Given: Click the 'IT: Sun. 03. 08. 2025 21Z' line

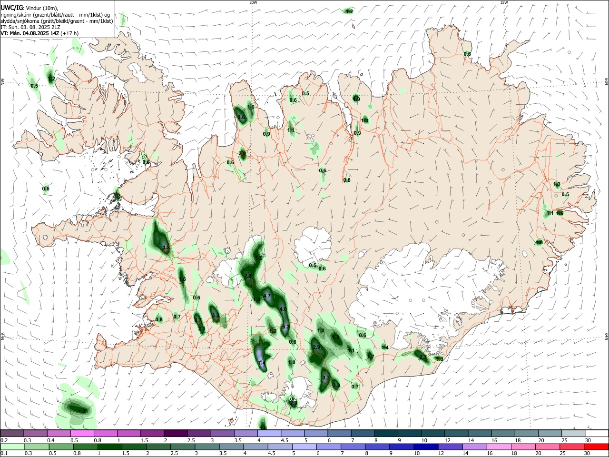Looking at the screenshot, I should coord(30,27).
